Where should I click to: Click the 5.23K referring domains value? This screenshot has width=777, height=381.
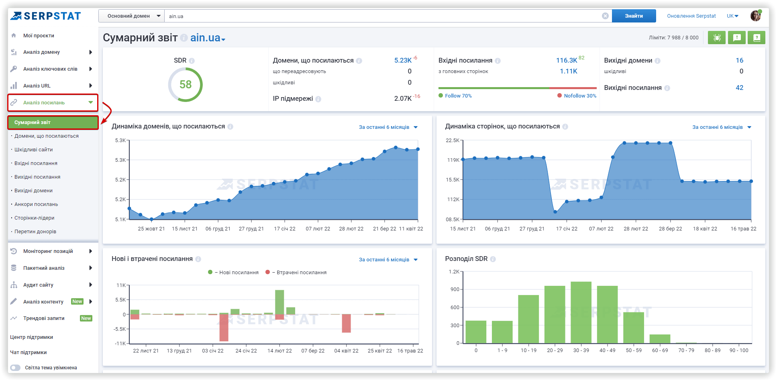(403, 60)
